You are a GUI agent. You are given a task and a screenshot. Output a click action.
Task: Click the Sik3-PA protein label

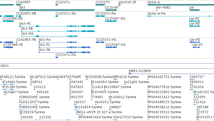click(45, 40)
